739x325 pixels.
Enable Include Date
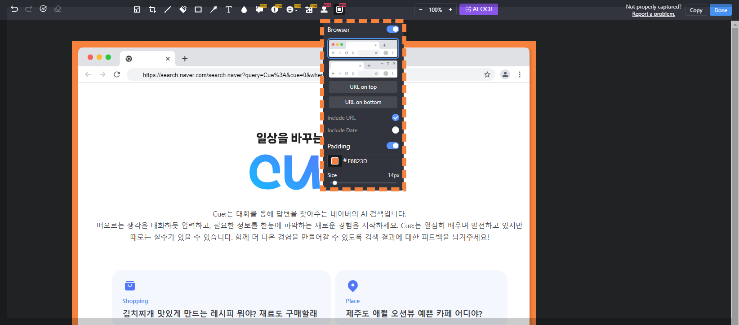pos(396,130)
